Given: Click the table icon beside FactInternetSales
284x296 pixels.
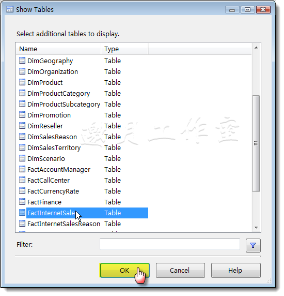Looking at the screenshot, I should point(22,213).
